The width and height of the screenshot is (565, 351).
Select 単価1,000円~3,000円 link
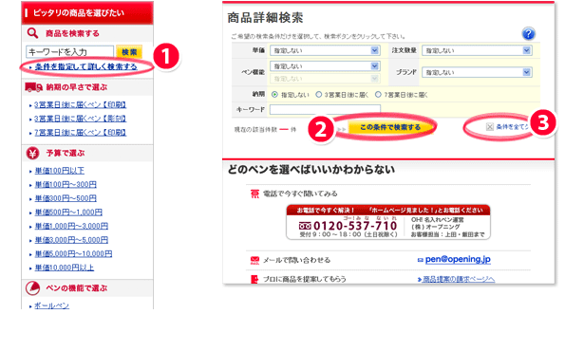click(x=71, y=226)
